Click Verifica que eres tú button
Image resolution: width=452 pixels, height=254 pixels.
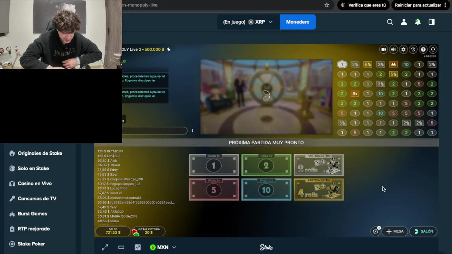click(x=363, y=5)
